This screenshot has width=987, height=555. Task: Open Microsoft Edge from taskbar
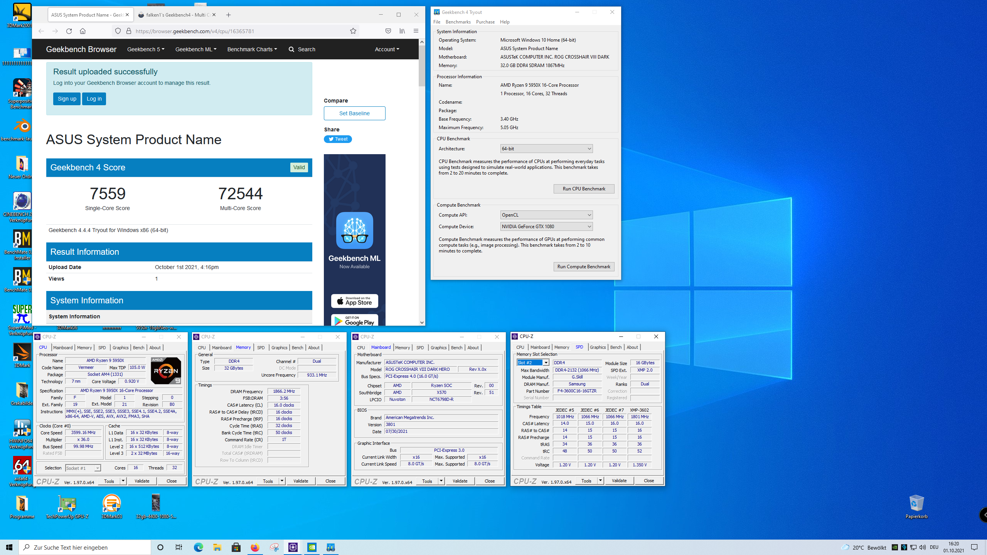pyautogui.click(x=198, y=547)
